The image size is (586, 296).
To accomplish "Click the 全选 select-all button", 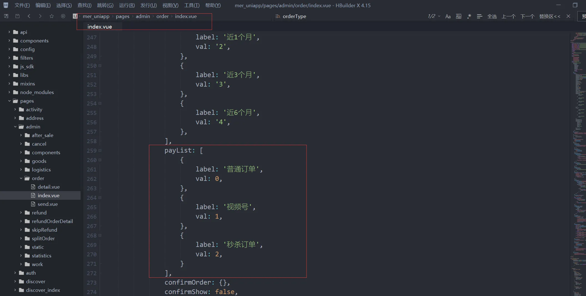I will 492,16.
